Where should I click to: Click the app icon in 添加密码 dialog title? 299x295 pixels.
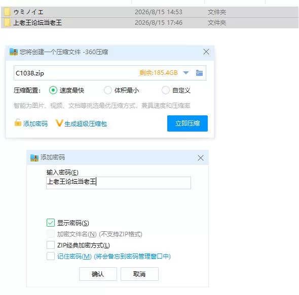pyautogui.click(x=34, y=158)
